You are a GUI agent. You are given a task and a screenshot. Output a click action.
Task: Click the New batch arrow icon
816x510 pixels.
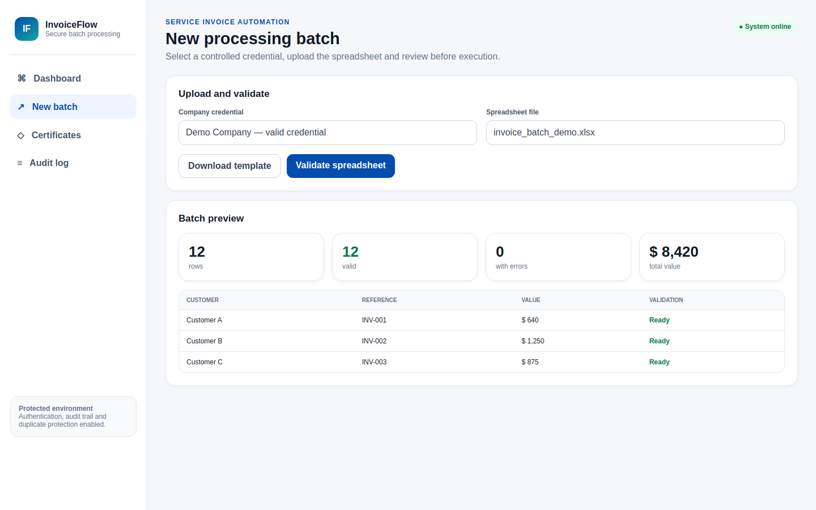point(21,107)
